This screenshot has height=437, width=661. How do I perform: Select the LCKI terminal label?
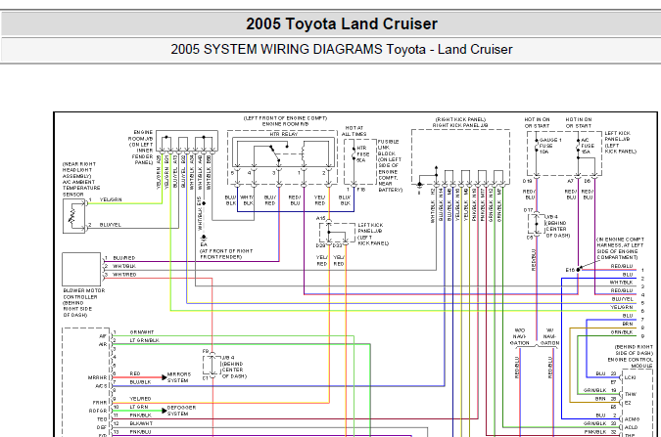[631, 377]
